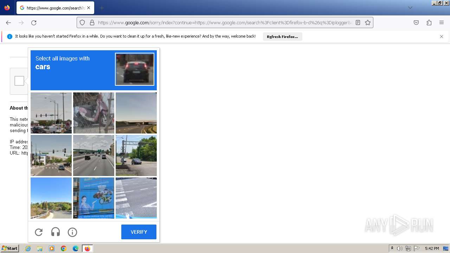Toggle reader view icon in address bar
The height and width of the screenshot is (253, 450).
pyautogui.click(x=358, y=22)
